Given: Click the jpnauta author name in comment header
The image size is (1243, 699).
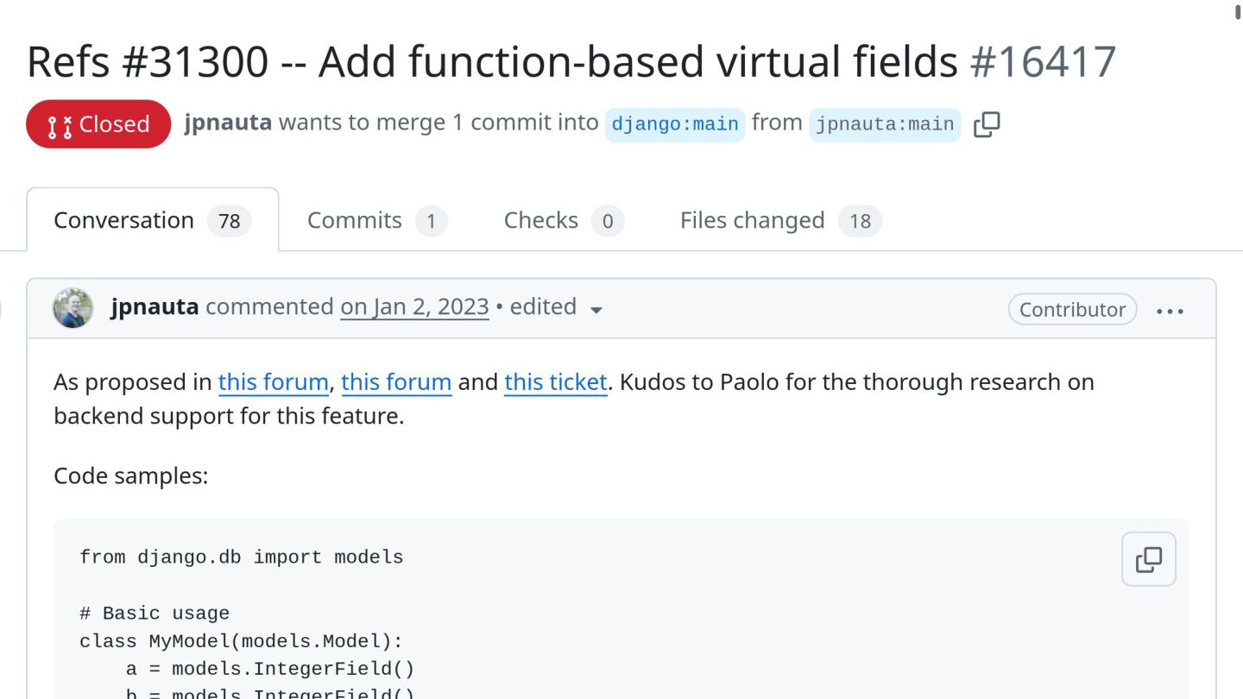Looking at the screenshot, I should click(x=155, y=307).
